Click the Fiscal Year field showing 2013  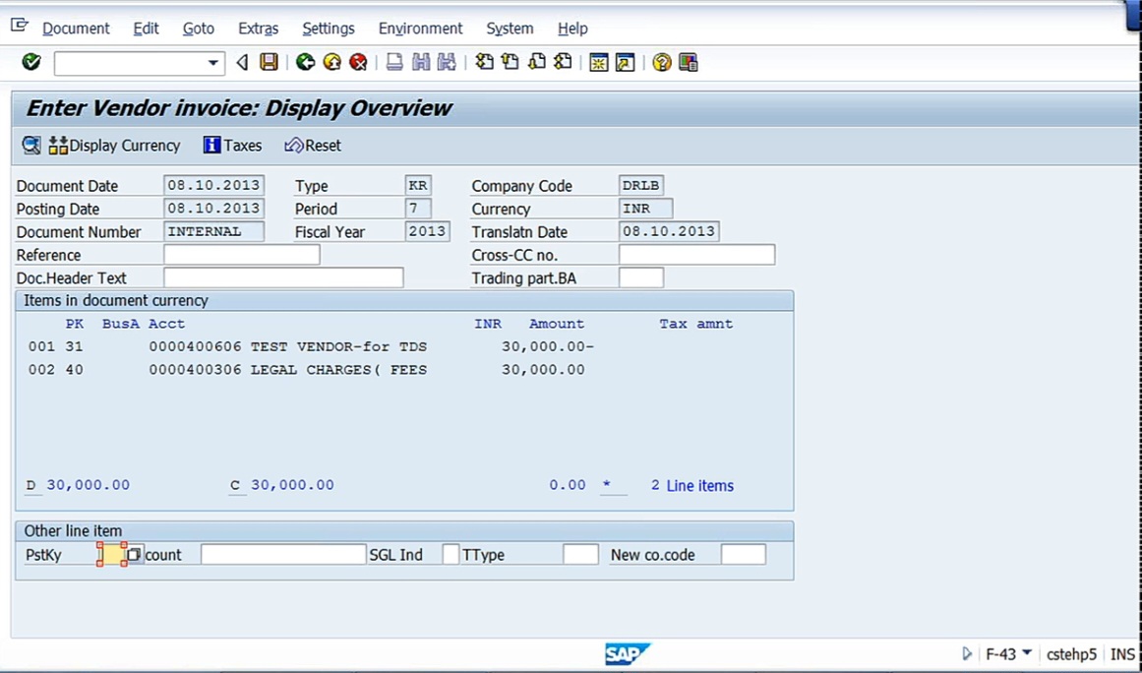427,231
